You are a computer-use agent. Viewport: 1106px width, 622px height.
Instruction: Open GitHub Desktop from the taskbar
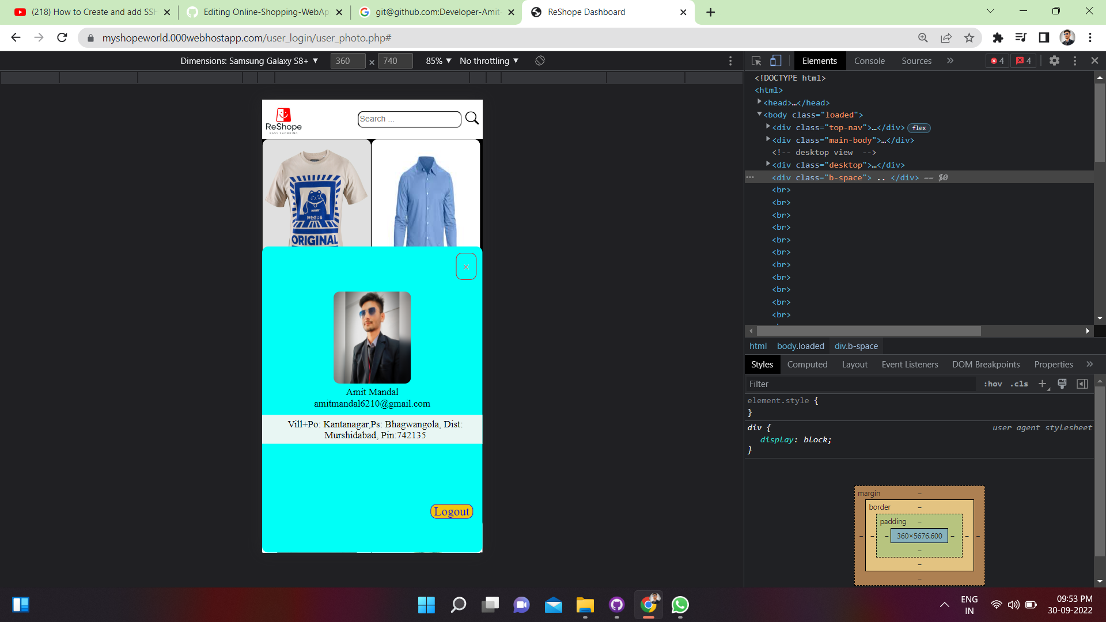coord(616,605)
